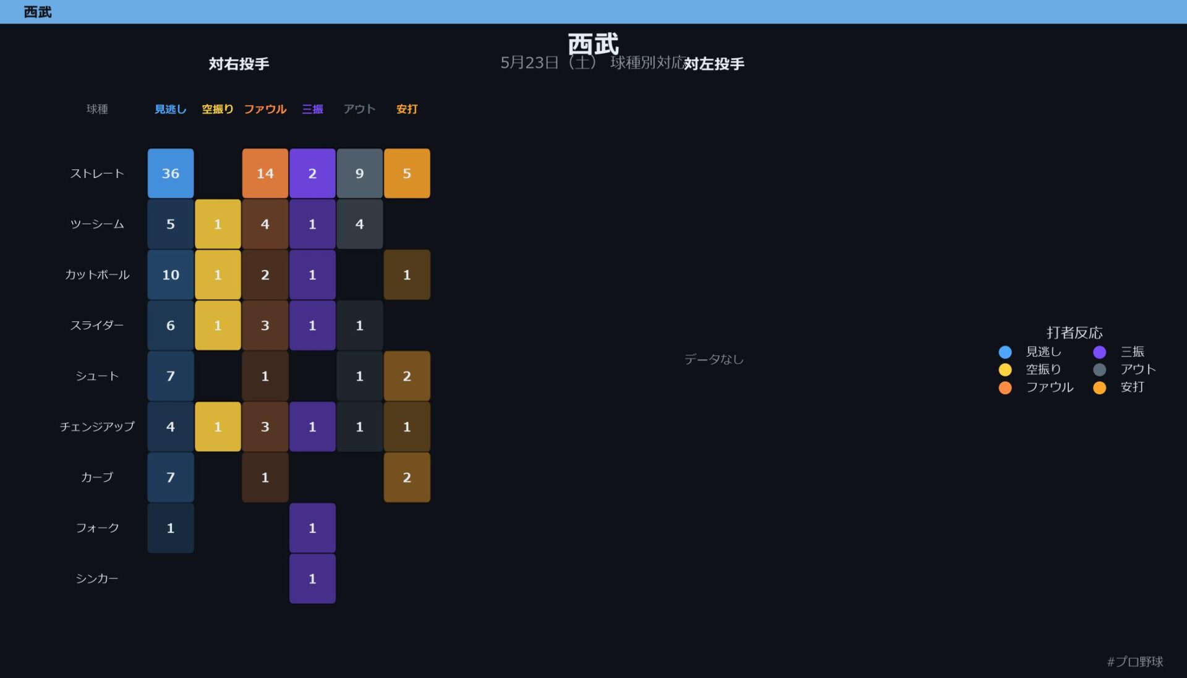Click the カットボール 見逃し cell showing 10
Viewport: 1187px width, 678px height.
[171, 275]
